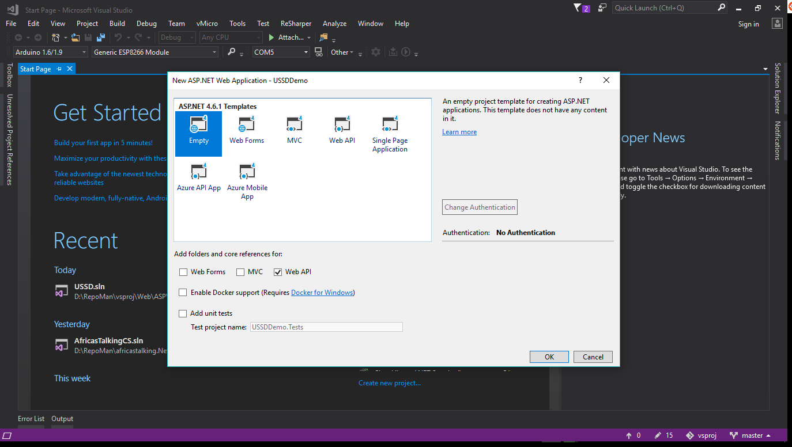792x447 pixels.
Task: Enable the Web Forms checkbox
Action: (x=183, y=272)
